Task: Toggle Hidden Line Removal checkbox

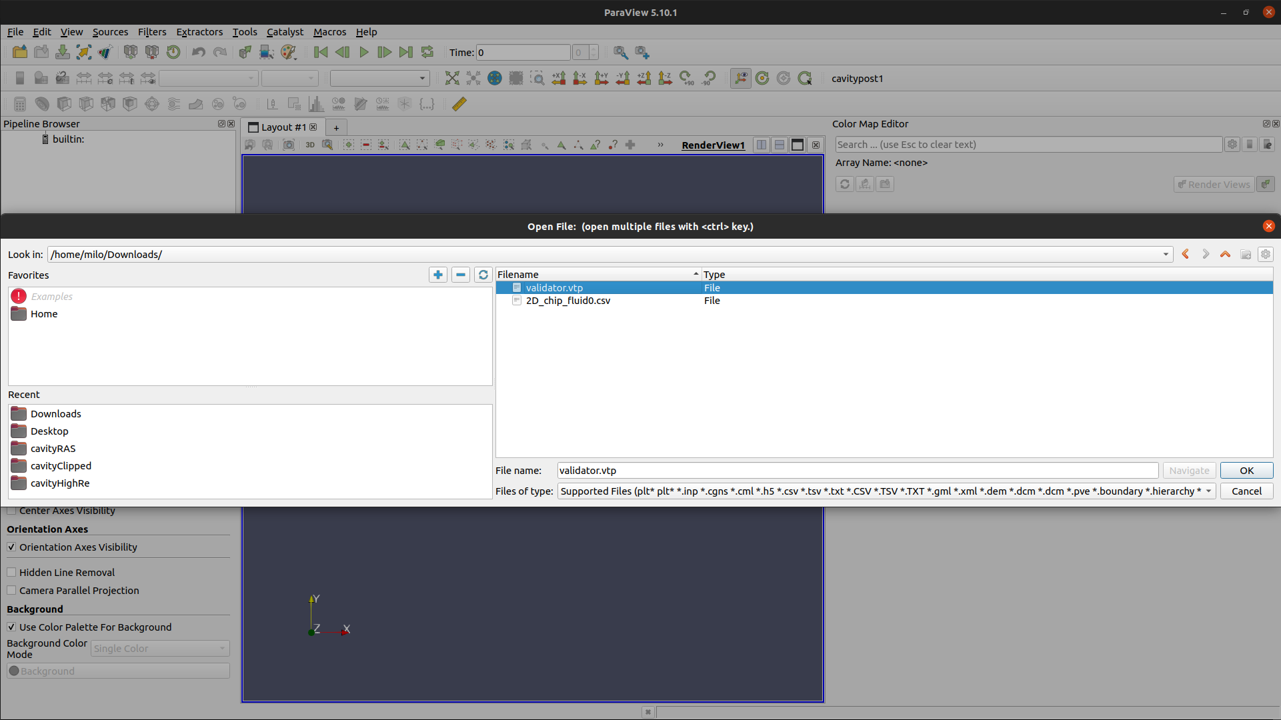Action: pos(11,572)
